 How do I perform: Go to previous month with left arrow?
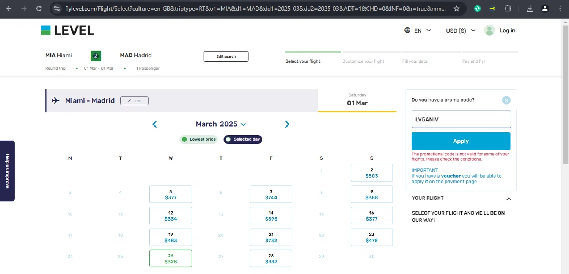pyautogui.click(x=155, y=124)
